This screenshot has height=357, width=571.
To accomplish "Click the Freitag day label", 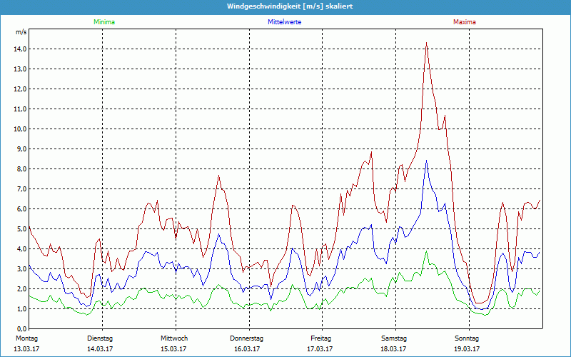I will click(320, 338).
